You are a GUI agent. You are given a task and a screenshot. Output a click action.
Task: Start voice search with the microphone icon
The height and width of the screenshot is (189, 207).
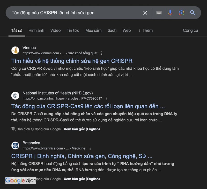tap(170, 13)
